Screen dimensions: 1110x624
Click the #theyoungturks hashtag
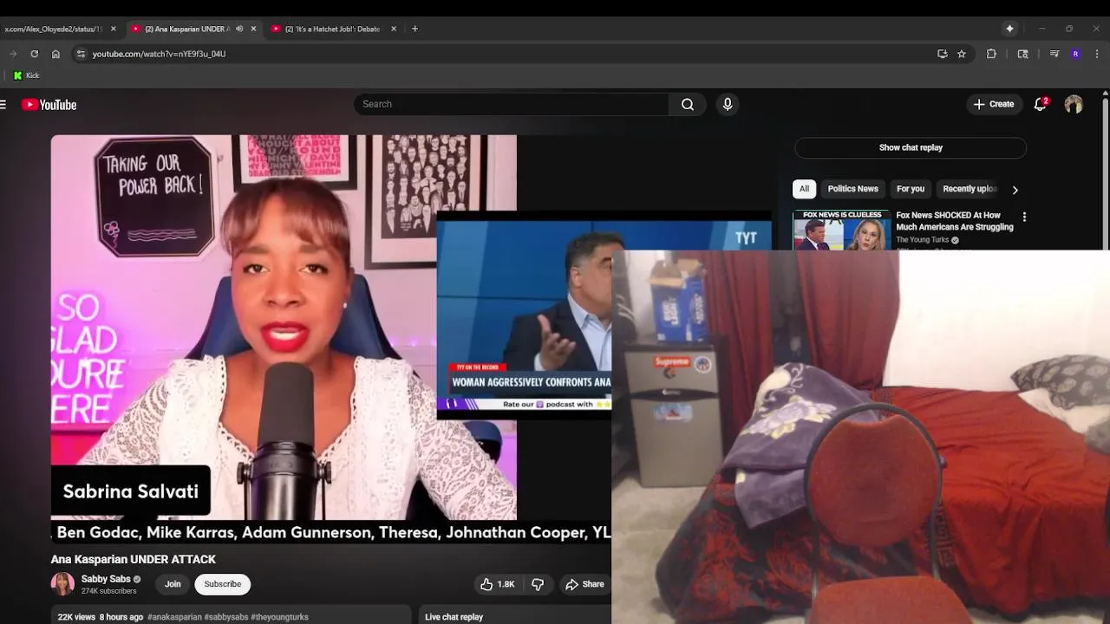[x=279, y=617]
